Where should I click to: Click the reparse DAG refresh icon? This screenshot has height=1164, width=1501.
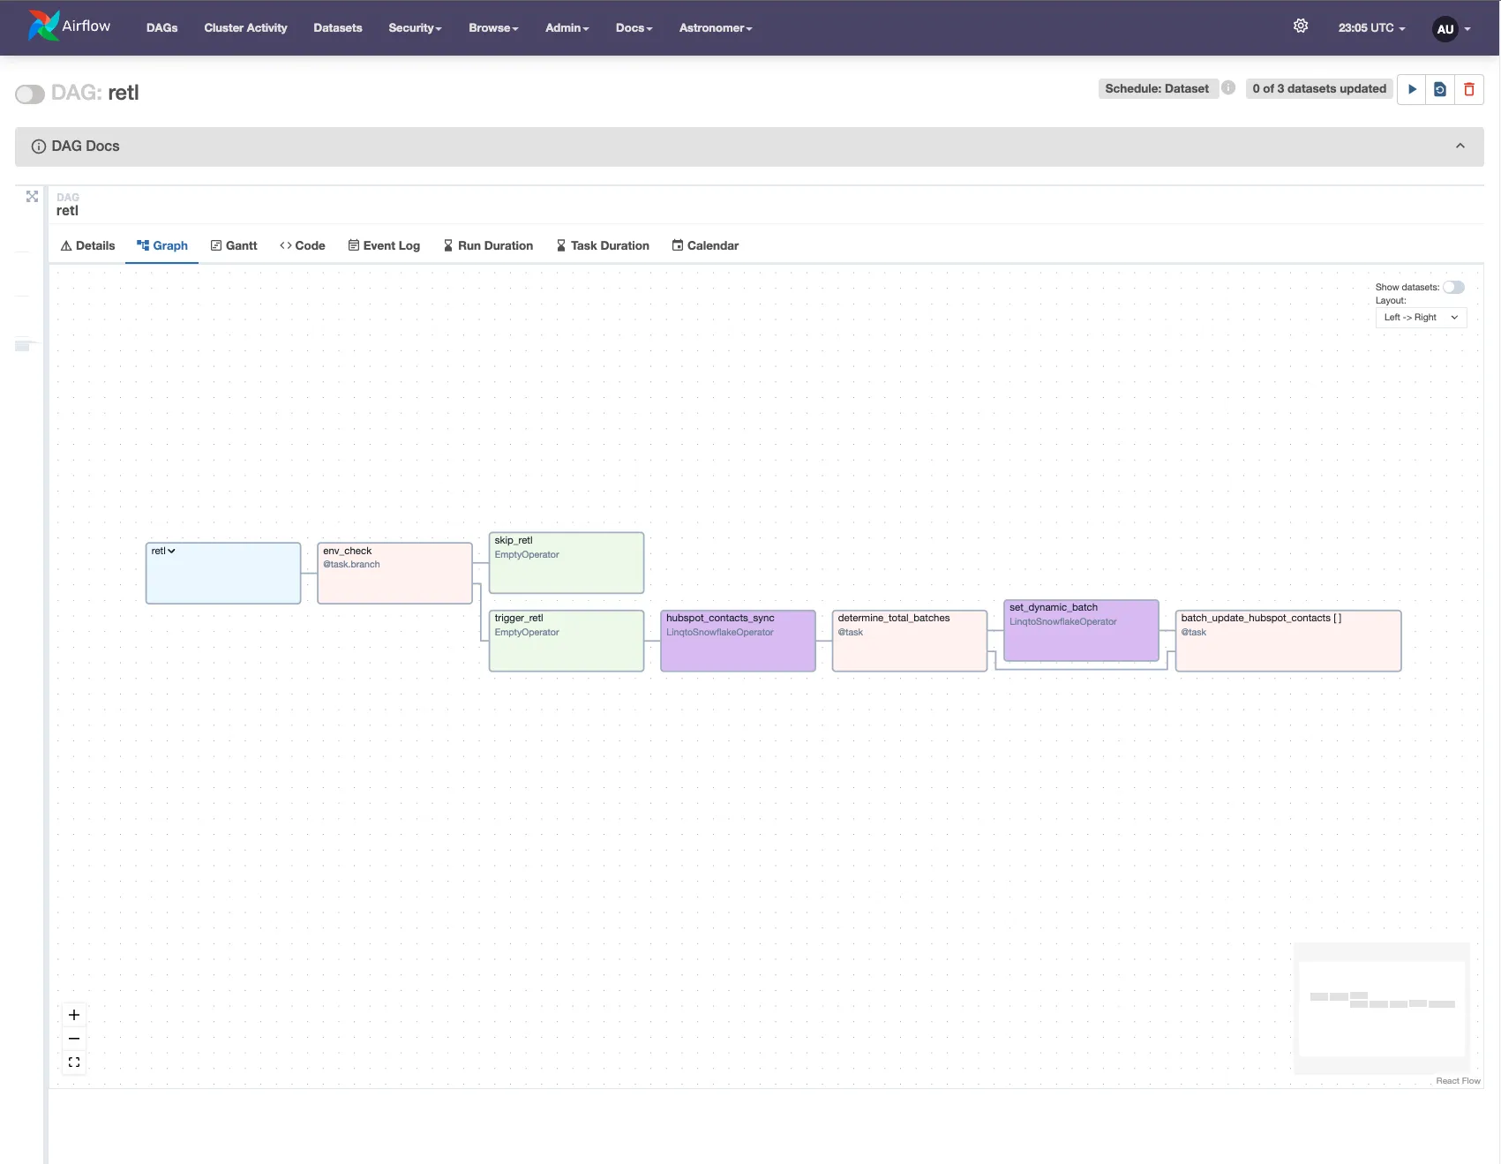[x=1440, y=89]
